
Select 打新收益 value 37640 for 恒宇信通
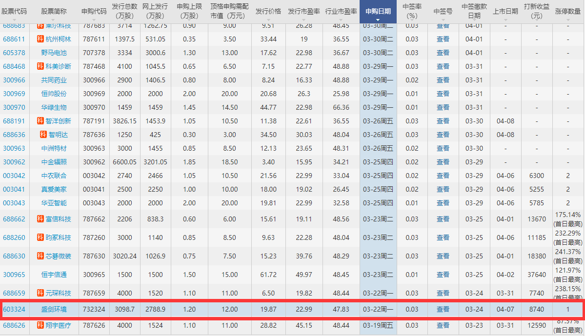(537, 275)
